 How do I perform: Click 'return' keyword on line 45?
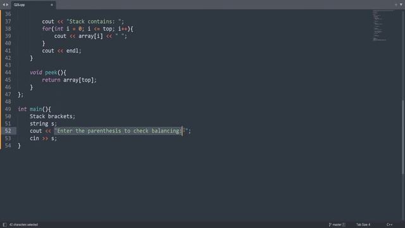coord(51,80)
